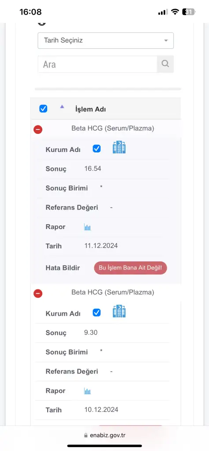Open the Tarih Seçiniz date dropdown
Screen dimensions: 209x451
(106, 41)
